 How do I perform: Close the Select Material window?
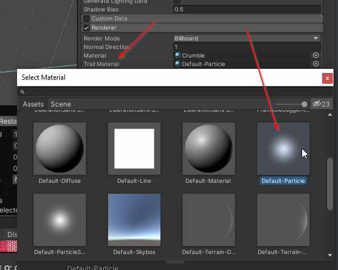point(327,78)
